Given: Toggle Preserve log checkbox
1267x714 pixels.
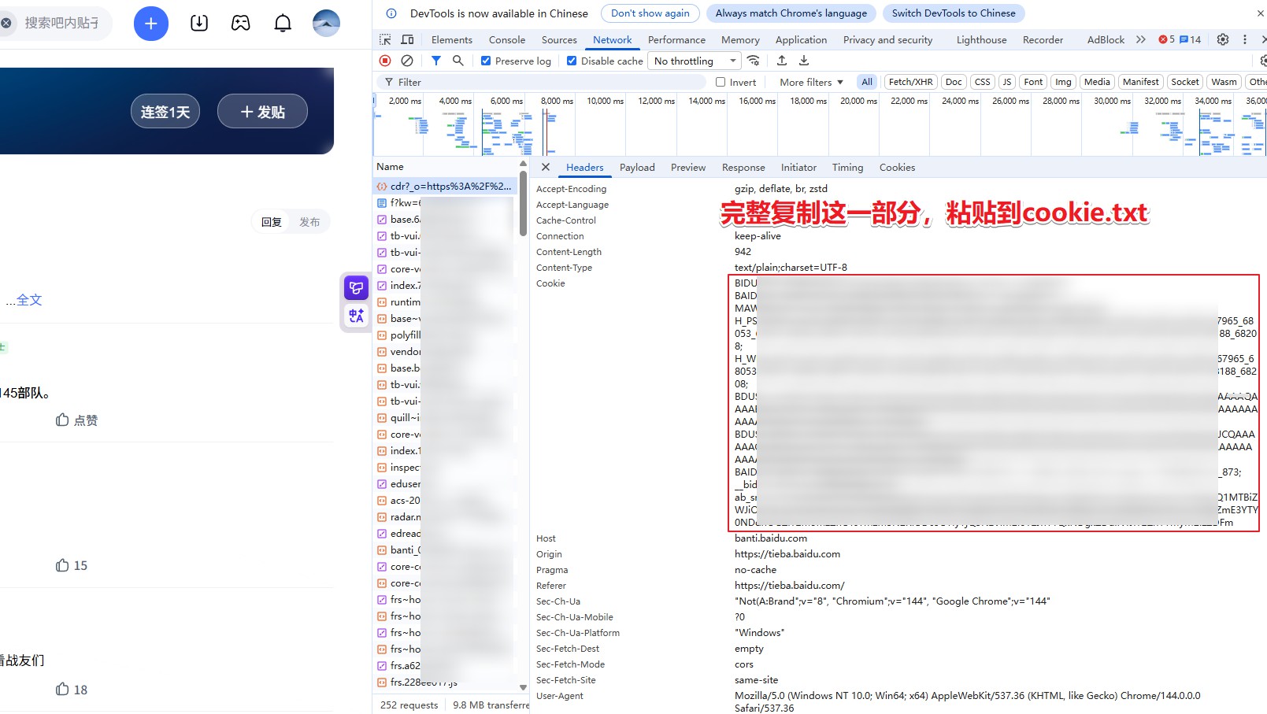Looking at the screenshot, I should (486, 61).
